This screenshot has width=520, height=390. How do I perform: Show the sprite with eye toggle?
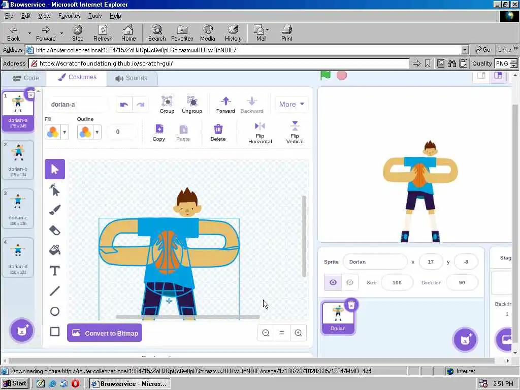click(x=333, y=282)
